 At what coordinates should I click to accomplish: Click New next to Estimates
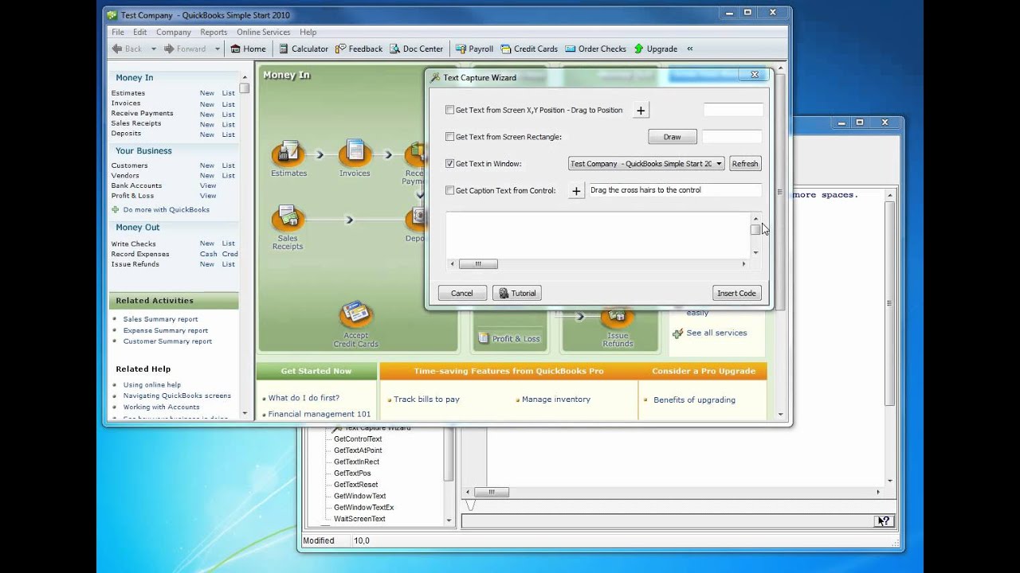[x=206, y=93]
